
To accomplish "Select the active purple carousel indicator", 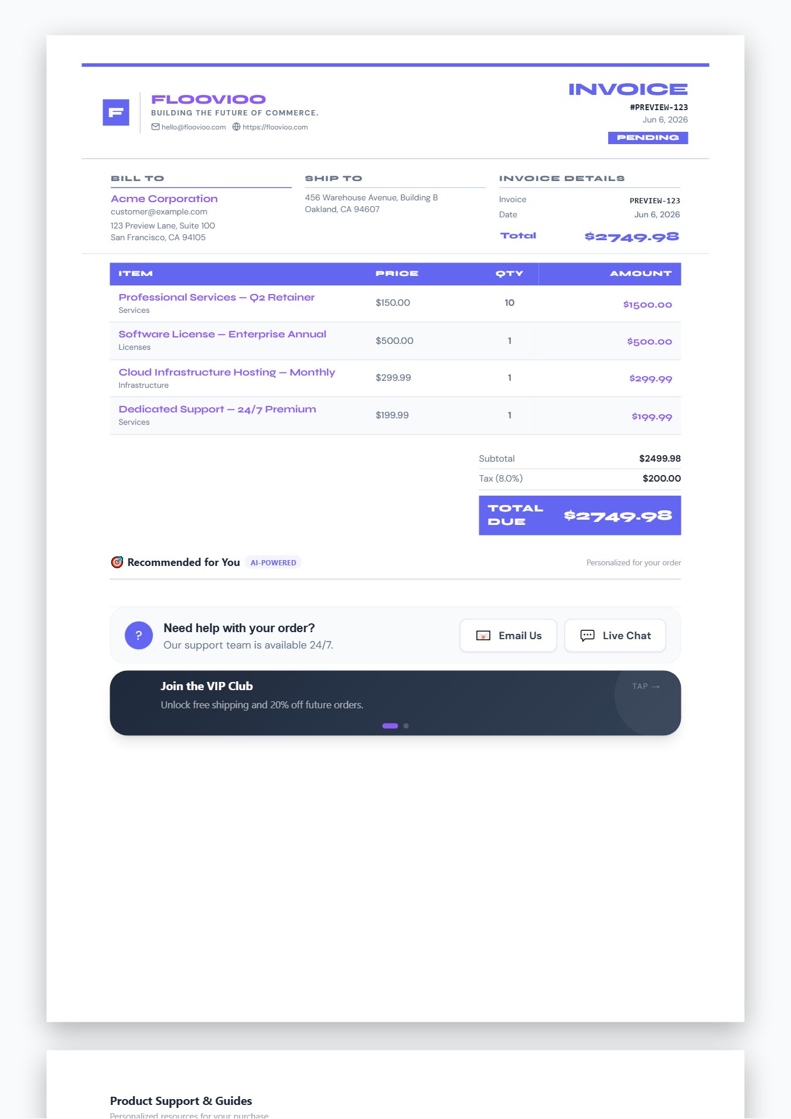I will pyautogui.click(x=390, y=726).
